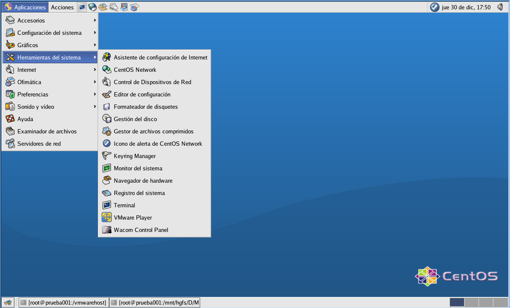Open CentOS Network from the submenu
Image resolution: width=510 pixels, height=308 pixels.
(x=155, y=70)
